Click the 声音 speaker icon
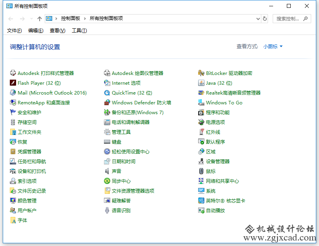The height and width of the screenshot is (246, 319). click(x=107, y=171)
